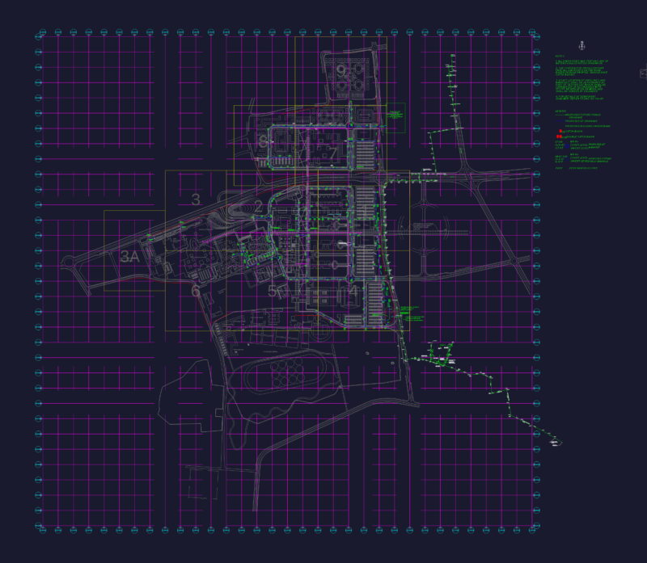Click the zone 4 label

[353, 291]
